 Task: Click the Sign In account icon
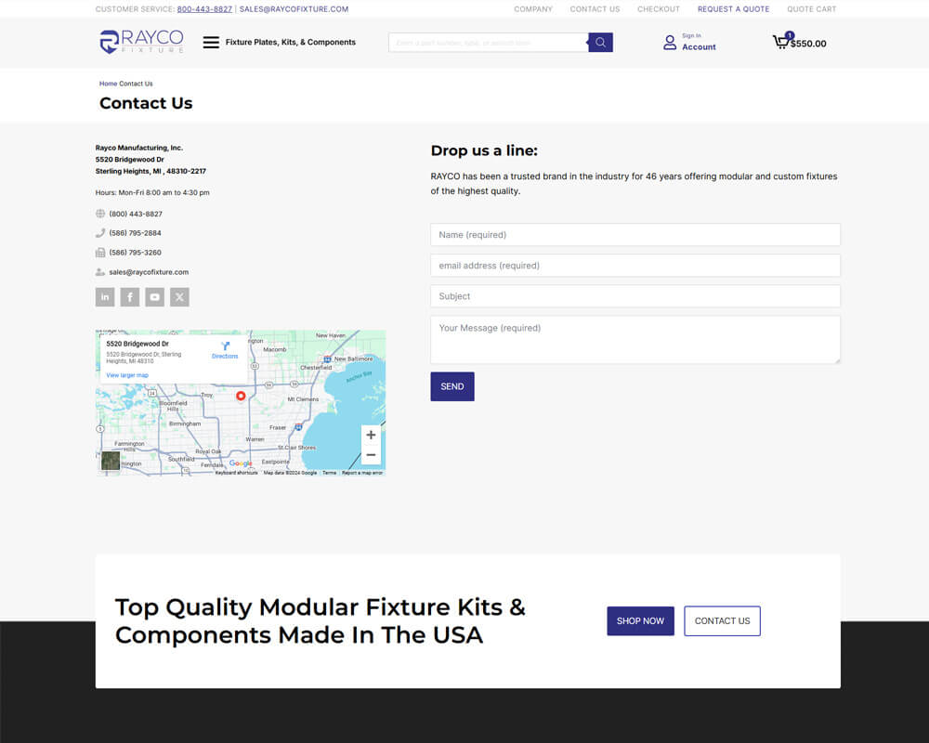(670, 43)
